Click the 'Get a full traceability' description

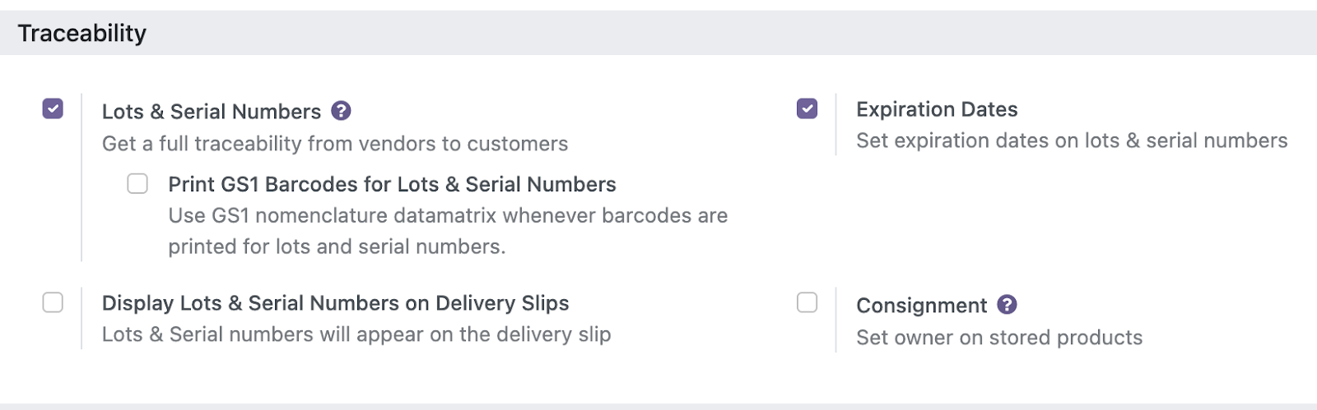pos(335,144)
